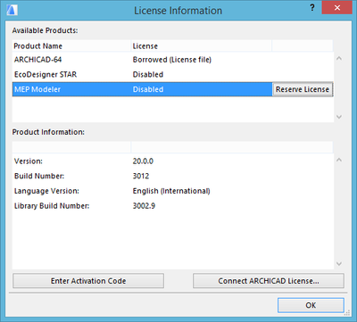Click the Product Information scroll down arrow
This screenshot has width=357, height=322.
[339, 263]
